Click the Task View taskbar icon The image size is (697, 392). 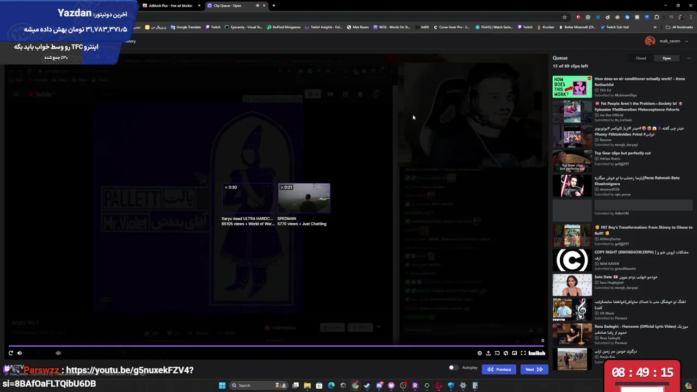click(296, 385)
